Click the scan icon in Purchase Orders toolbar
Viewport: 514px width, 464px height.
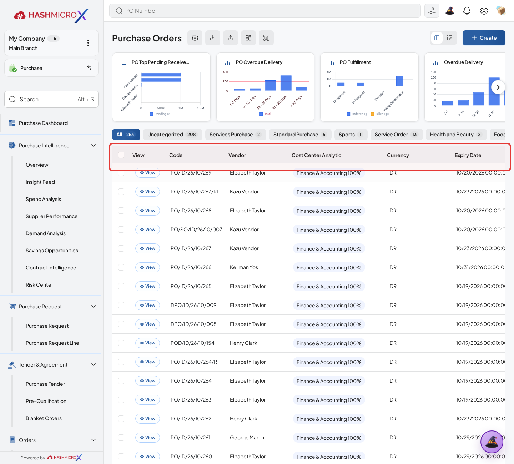pos(266,38)
